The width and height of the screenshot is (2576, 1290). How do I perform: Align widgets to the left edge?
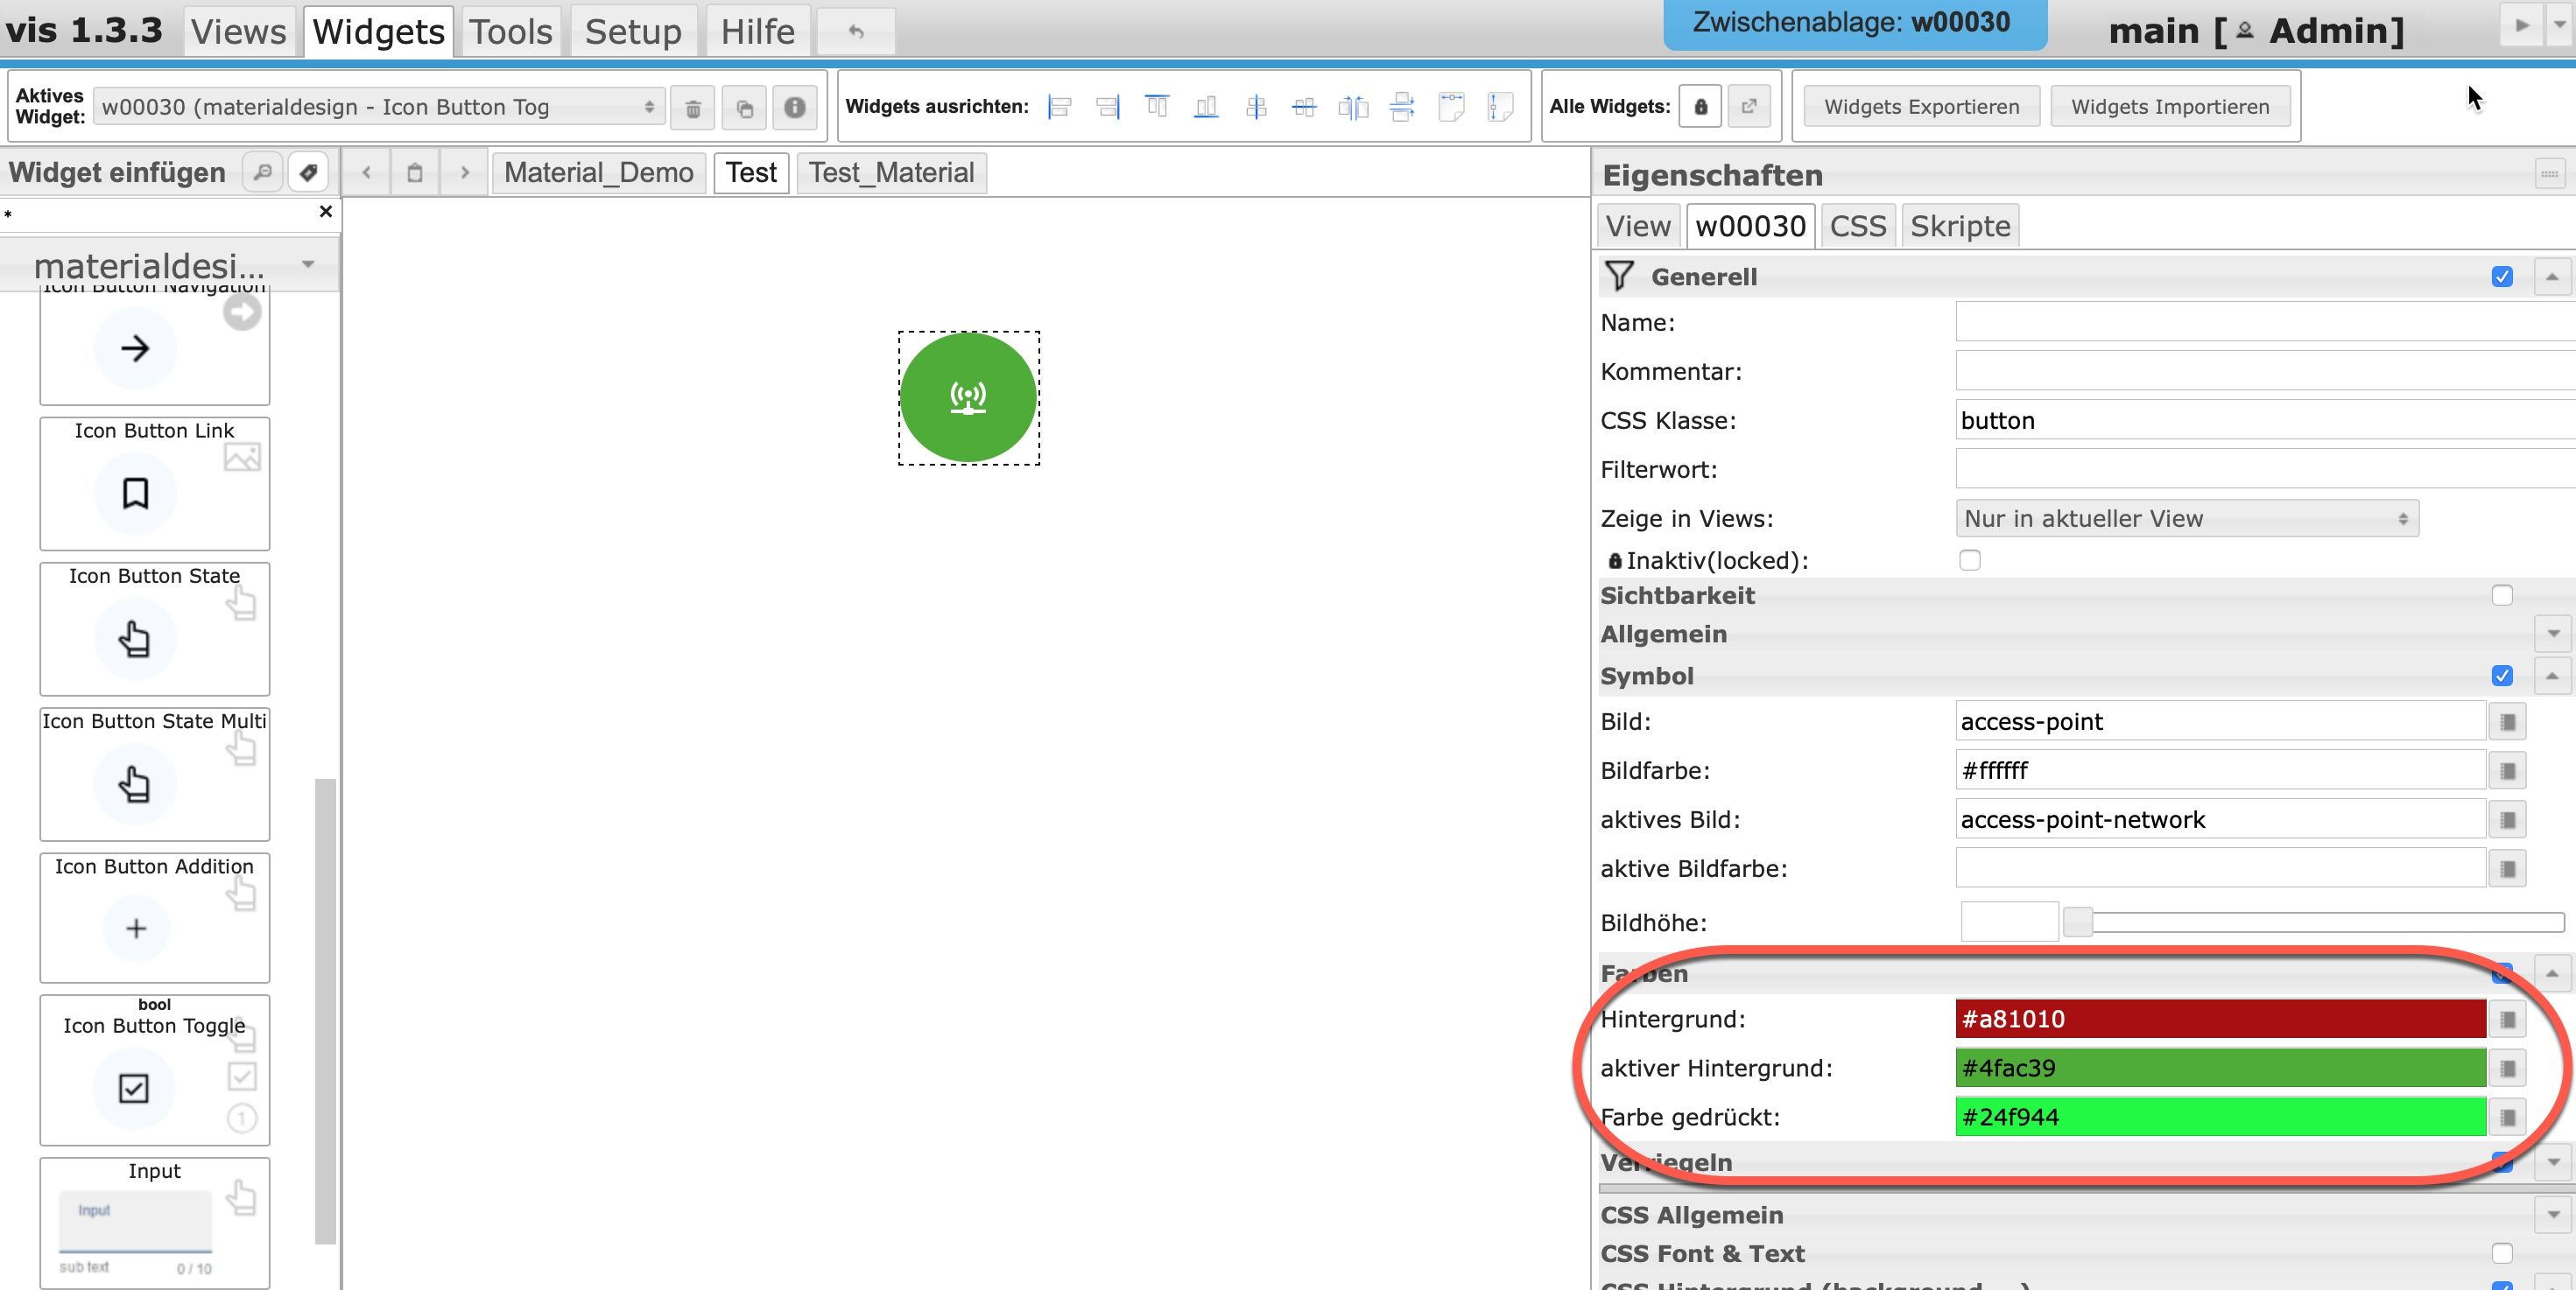coord(1059,107)
